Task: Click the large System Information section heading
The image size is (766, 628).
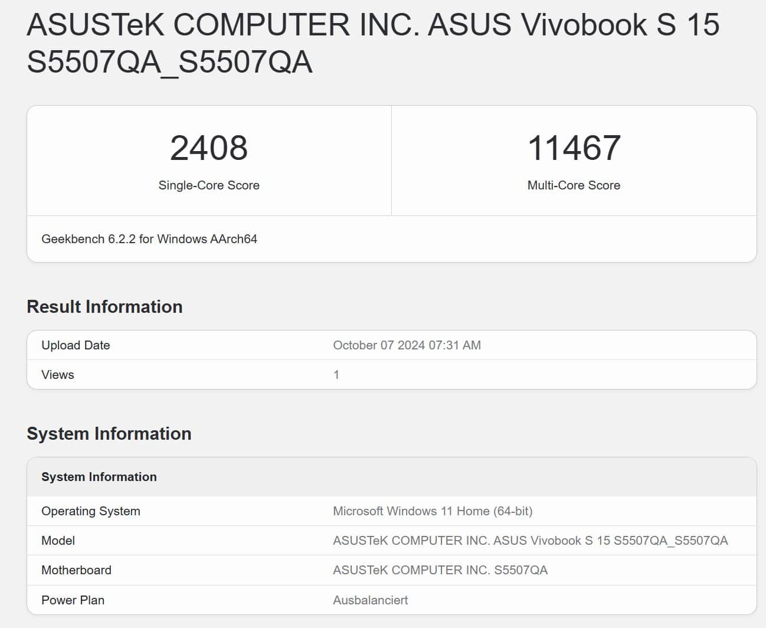Action: pos(109,434)
